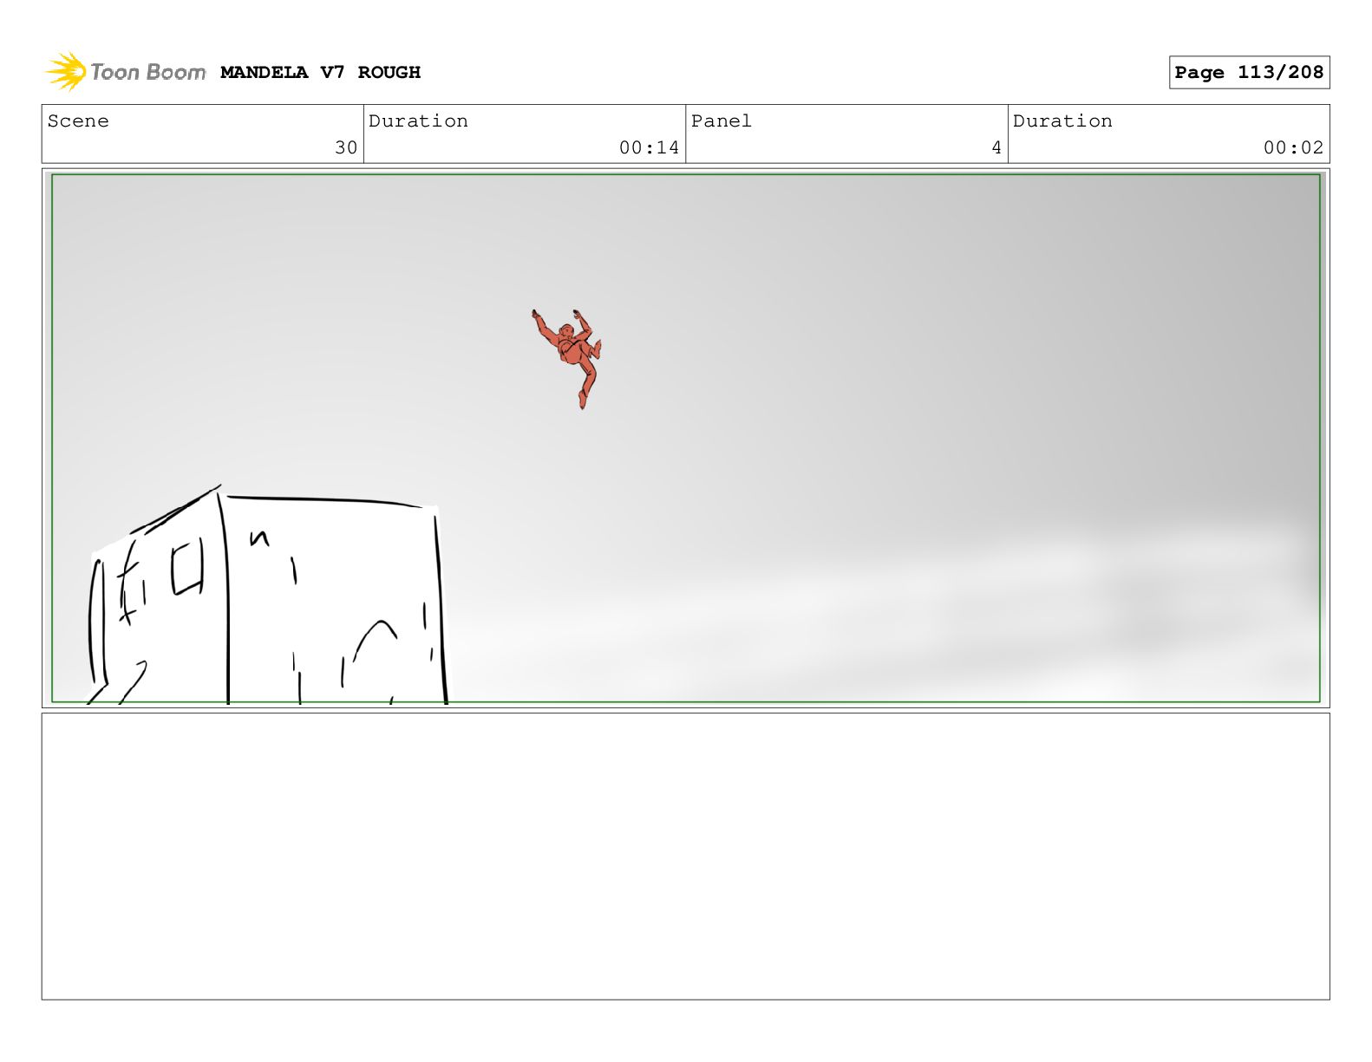Click the Panel label cell

click(x=846, y=134)
